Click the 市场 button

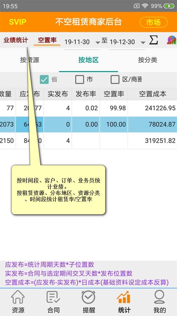(153, 22)
